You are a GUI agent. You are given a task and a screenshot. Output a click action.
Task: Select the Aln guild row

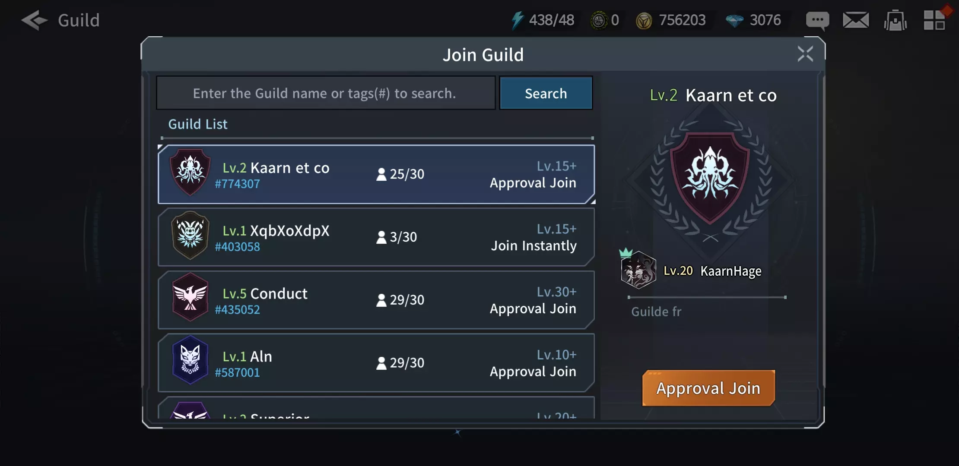376,363
